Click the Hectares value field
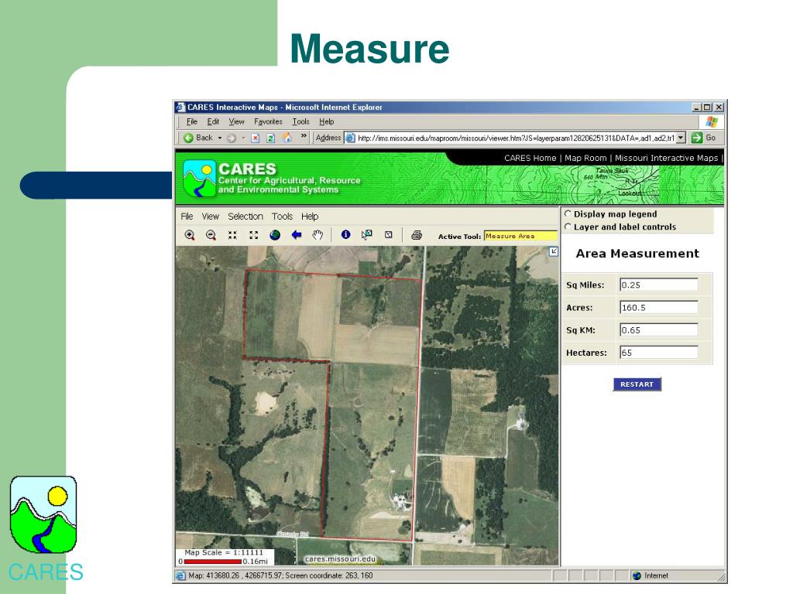Viewport: 793px width, 594px height. tap(658, 353)
